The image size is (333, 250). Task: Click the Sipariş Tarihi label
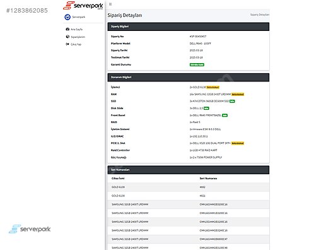point(119,51)
